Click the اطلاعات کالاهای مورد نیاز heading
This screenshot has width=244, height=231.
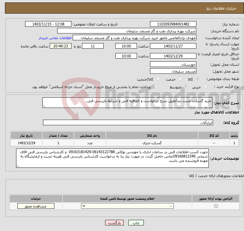(216, 112)
